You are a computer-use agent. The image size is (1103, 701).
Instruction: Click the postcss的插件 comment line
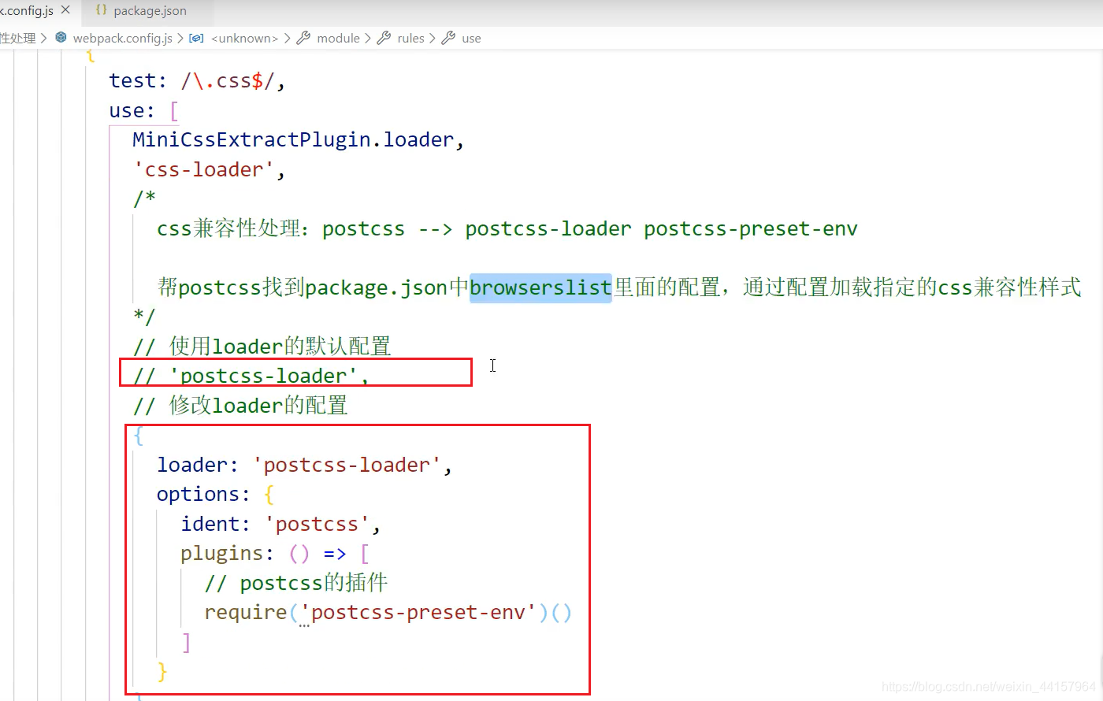click(296, 583)
